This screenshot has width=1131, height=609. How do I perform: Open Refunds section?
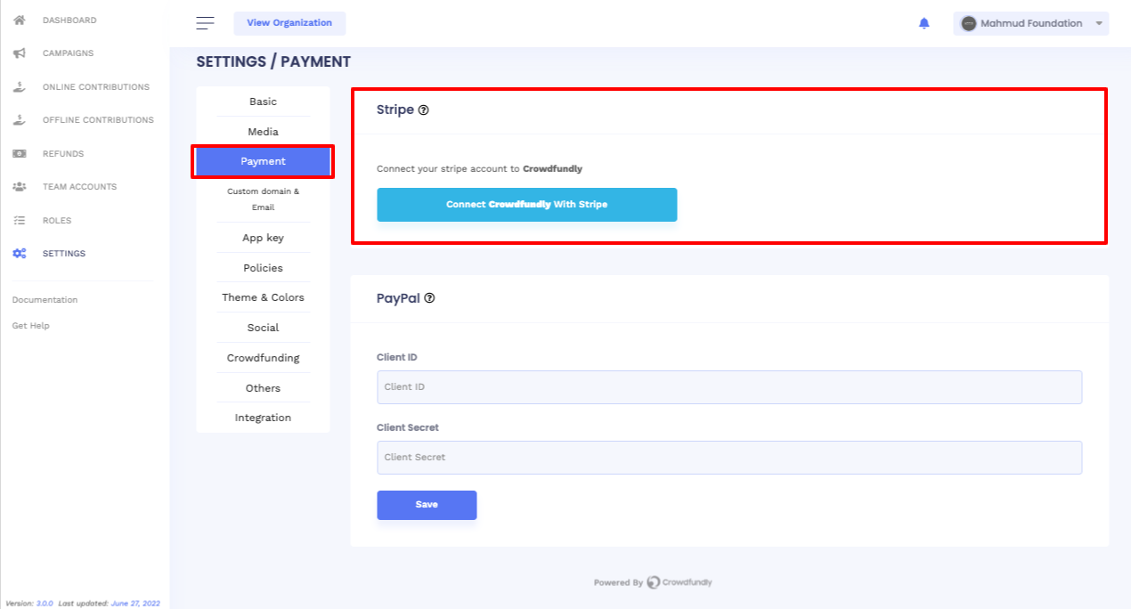click(x=63, y=154)
